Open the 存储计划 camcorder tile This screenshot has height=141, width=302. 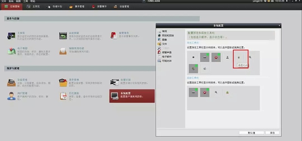129,82
